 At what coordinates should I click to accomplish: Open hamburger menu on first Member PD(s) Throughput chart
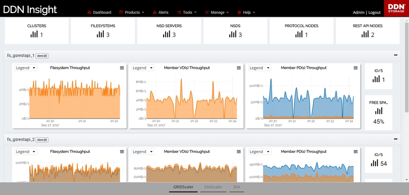point(355,68)
